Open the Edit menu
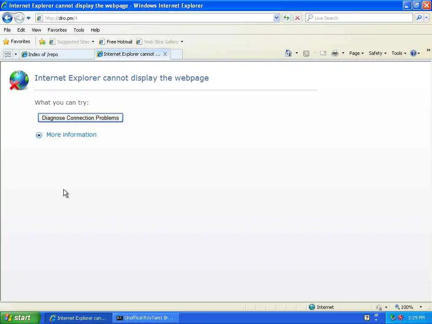The image size is (432, 324). click(x=21, y=30)
